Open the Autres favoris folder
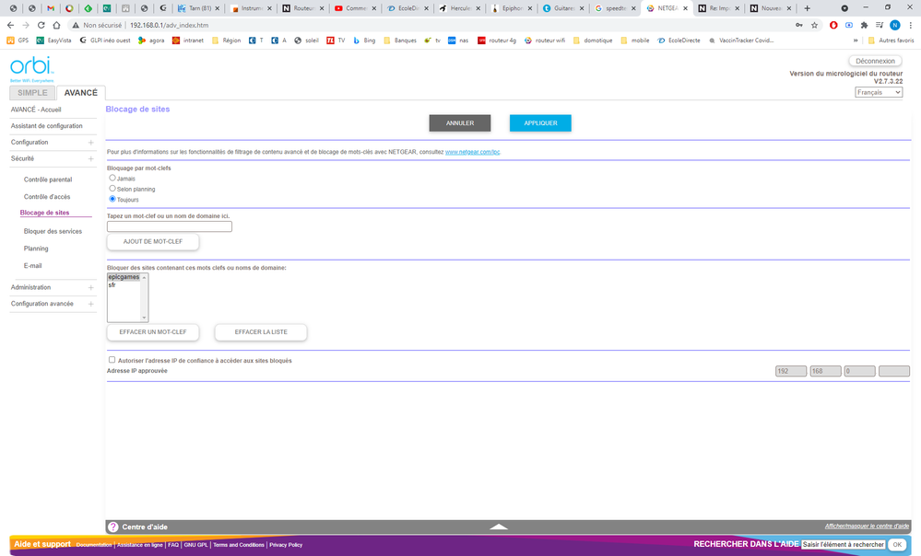Screen dimensions: 921x556 pyautogui.click(x=891, y=41)
